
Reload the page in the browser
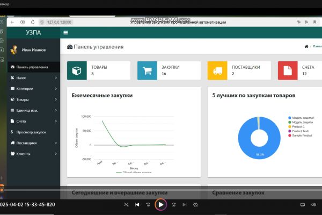pos(33,22)
